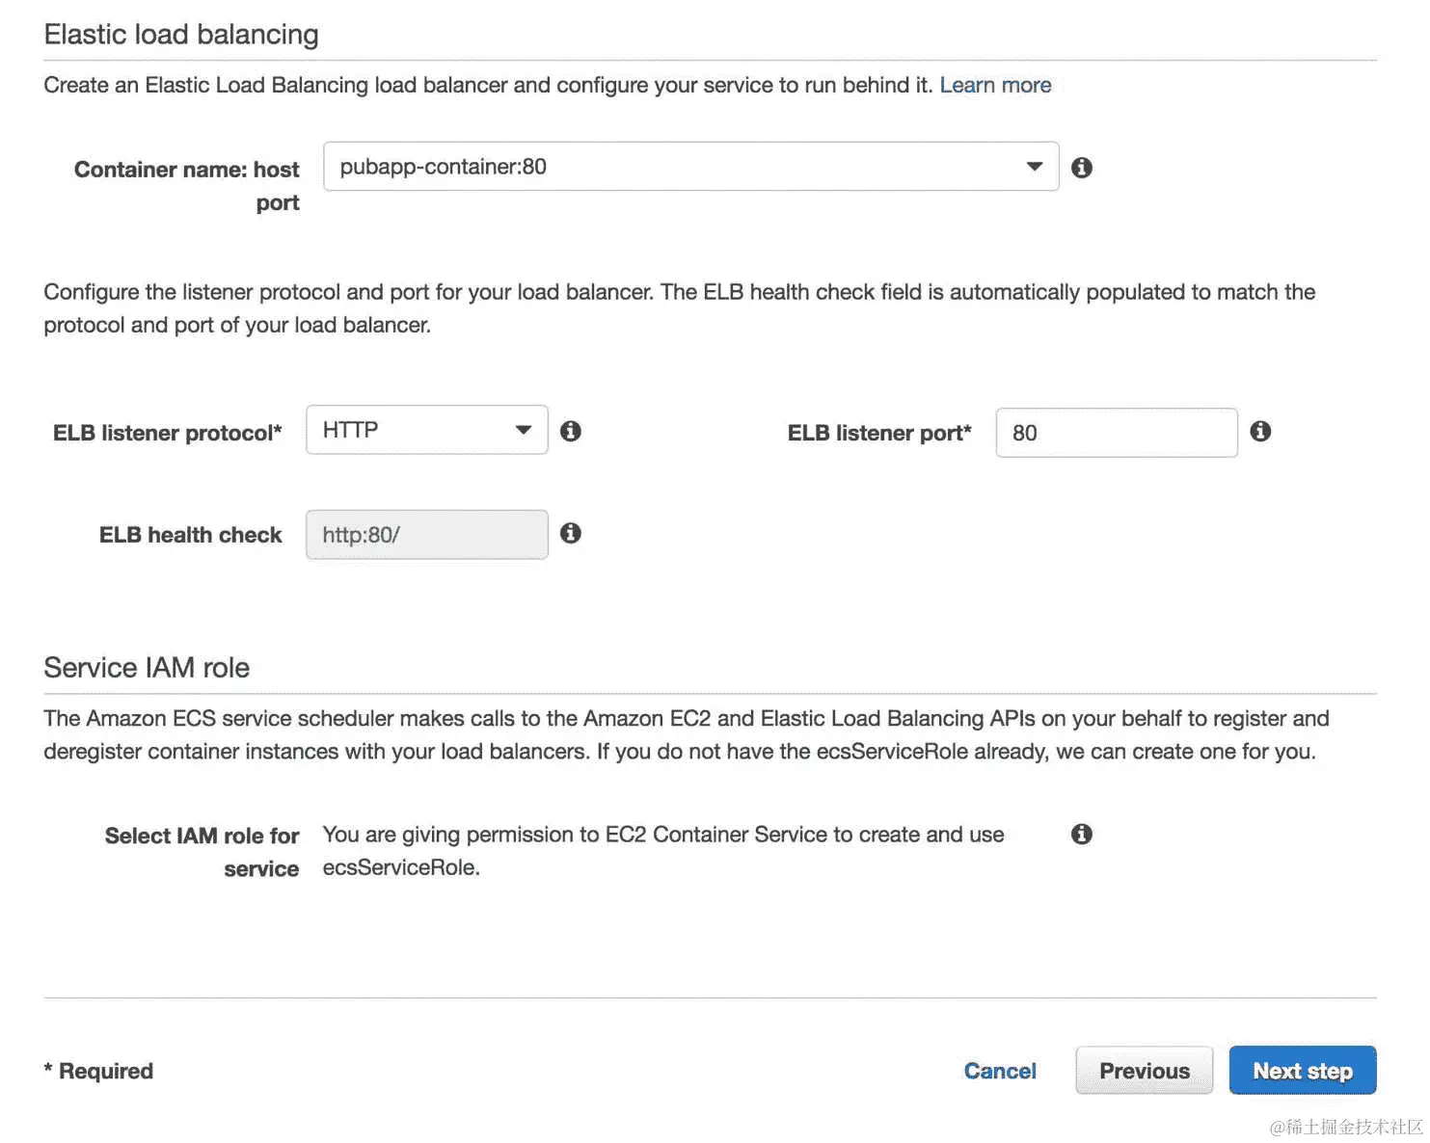This screenshot has width=1430, height=1143.
Task: Go back with the Previous button
Action: (1144, 1071)
